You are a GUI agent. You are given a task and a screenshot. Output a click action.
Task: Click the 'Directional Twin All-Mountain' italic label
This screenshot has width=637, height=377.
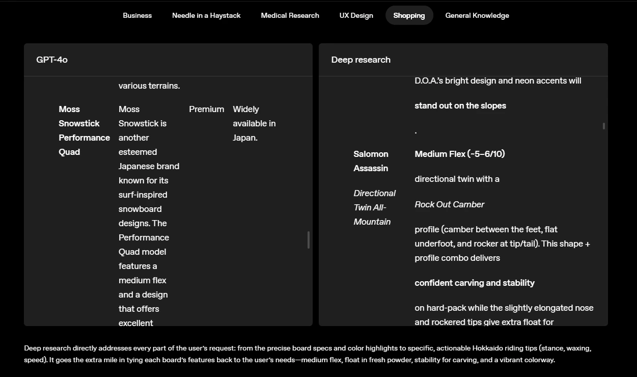pos(374,207)
